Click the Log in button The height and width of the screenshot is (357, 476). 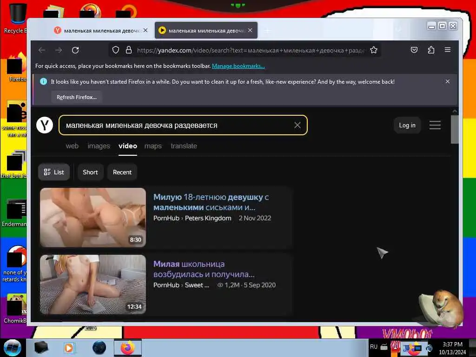tap(407, 125)
